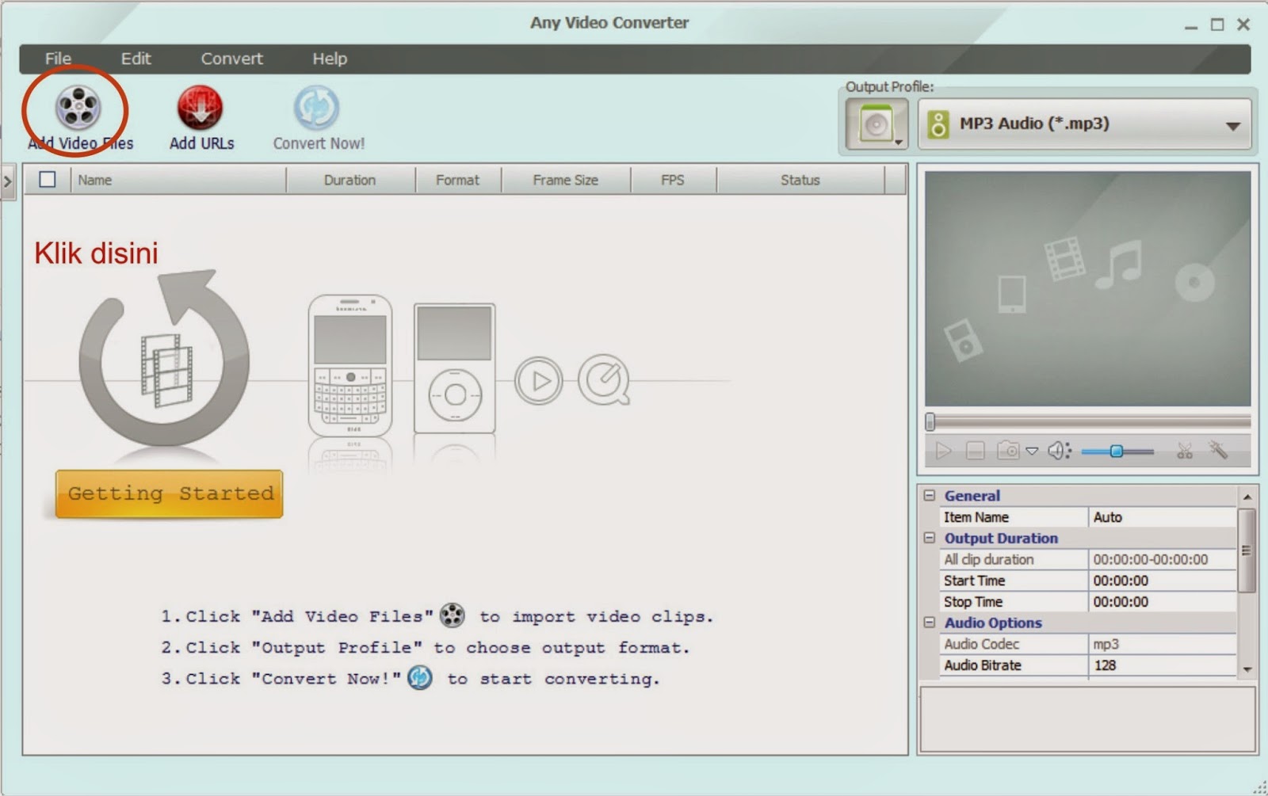Image resolution: width=1268 pixels, height=796 pixels.
Task: Take a snapshot with the camera icon
Action: (1008, 450)
